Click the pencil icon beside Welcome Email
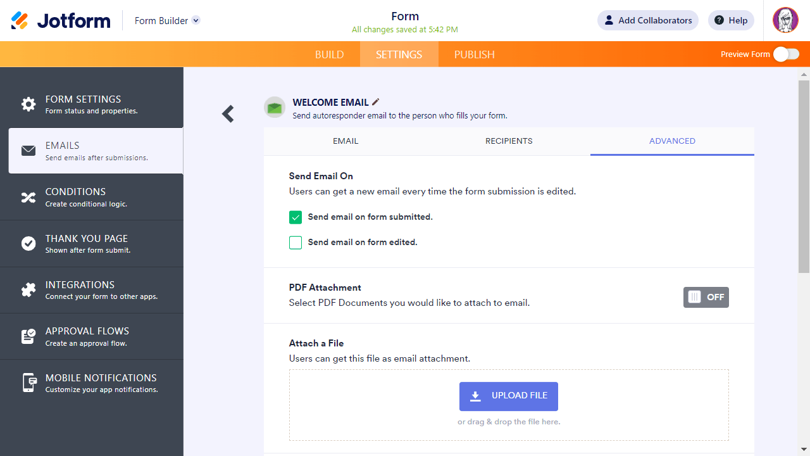 click(x=376, y=102)
